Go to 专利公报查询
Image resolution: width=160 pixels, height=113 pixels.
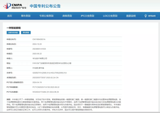46,16
